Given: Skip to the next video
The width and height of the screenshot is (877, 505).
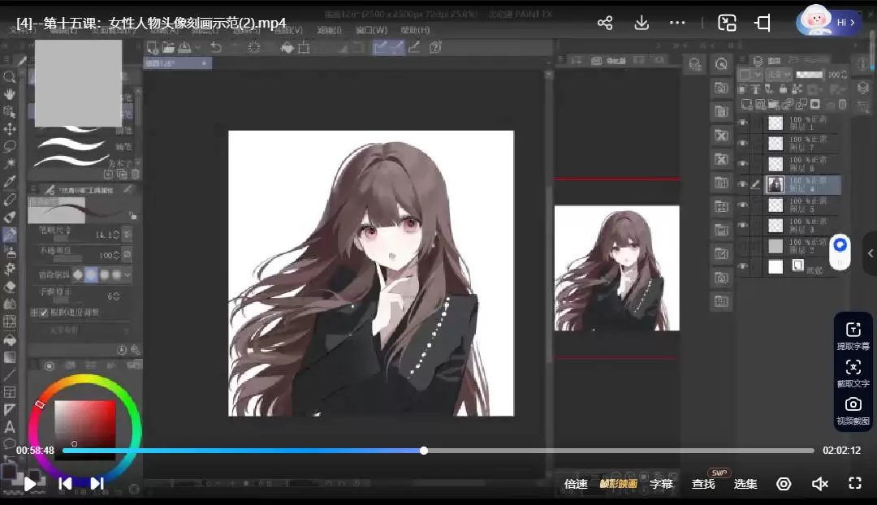Looking at the screenshot, I should tap(97, 484).
